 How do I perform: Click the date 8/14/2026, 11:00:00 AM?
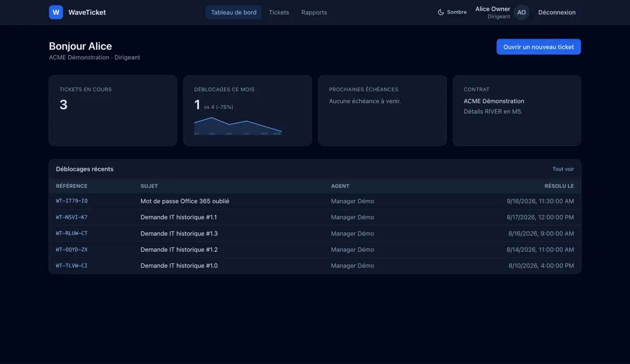[540, 250]
